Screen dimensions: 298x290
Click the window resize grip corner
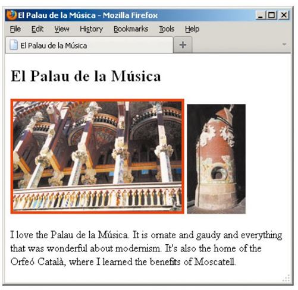point(286,278)
